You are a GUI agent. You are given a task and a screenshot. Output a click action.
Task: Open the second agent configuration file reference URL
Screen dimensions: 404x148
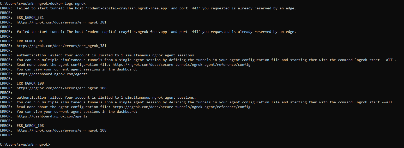pos(182,107)
